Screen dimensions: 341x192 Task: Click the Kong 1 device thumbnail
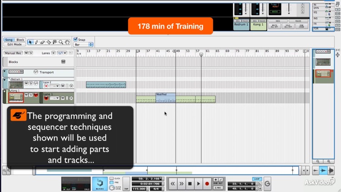tap(16, 98)
